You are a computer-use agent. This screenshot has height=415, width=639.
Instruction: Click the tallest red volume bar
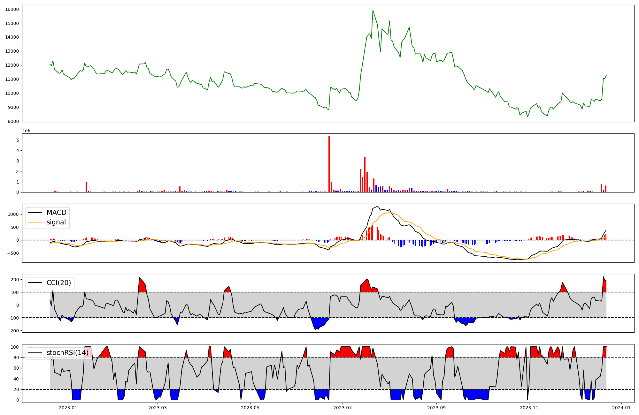point(329,164)
